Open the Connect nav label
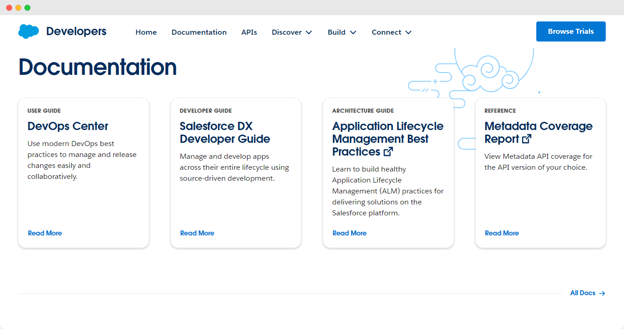624x329 pixels. [x=386, y=32]
